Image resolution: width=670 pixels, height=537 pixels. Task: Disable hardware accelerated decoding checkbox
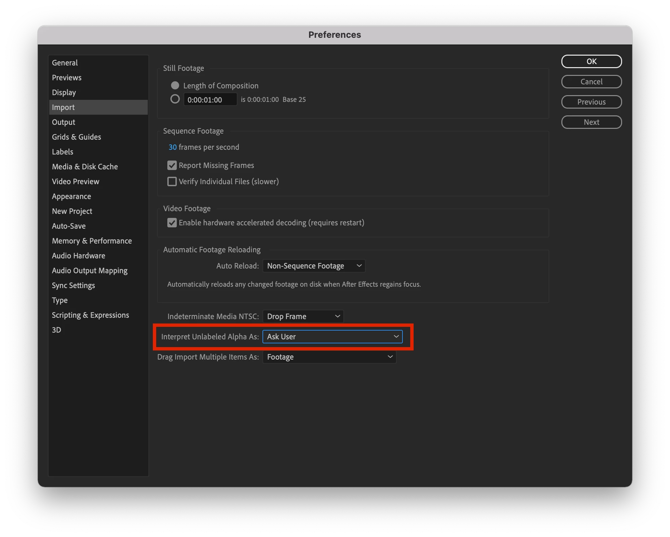(x=172, y=223)
